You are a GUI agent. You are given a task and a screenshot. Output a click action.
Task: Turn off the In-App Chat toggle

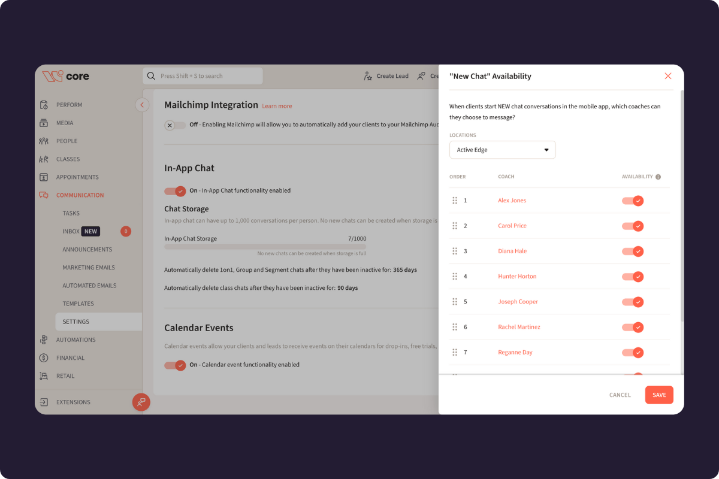click(x=175, y=191)
